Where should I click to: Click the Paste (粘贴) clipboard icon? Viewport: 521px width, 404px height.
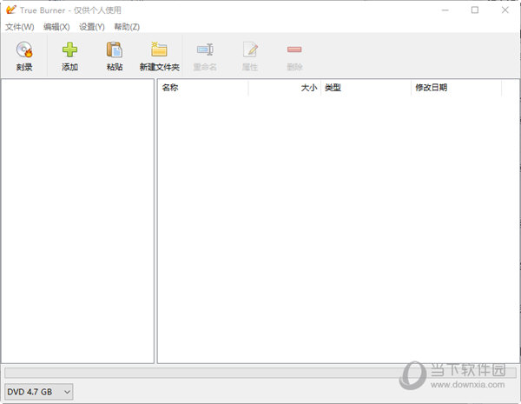tap(115, 50)
